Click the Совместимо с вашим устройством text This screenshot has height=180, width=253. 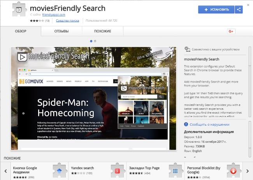pyautogui.click(x=216, y=49)
